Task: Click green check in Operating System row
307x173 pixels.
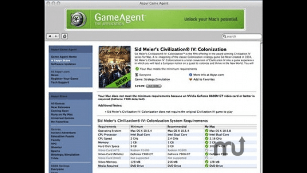Action: point(206,131)
